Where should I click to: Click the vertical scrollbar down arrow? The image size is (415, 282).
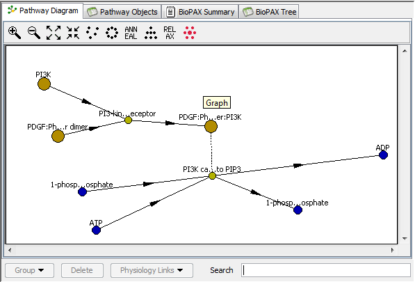405,239
